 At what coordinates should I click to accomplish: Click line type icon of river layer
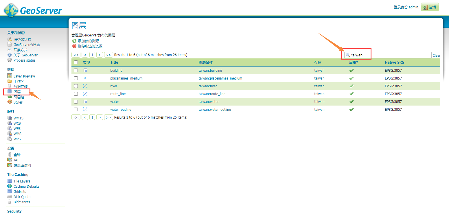[85, 86]
